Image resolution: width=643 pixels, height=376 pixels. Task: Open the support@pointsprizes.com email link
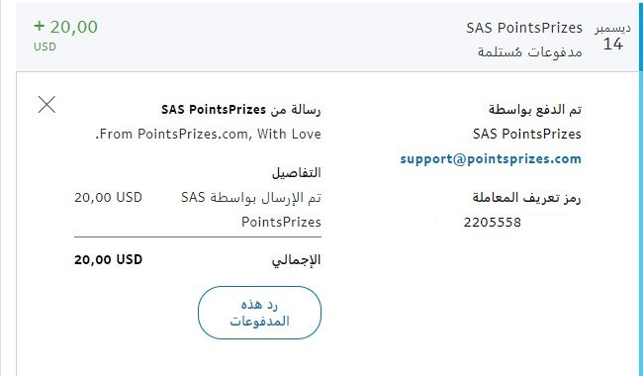coord(491,158)
